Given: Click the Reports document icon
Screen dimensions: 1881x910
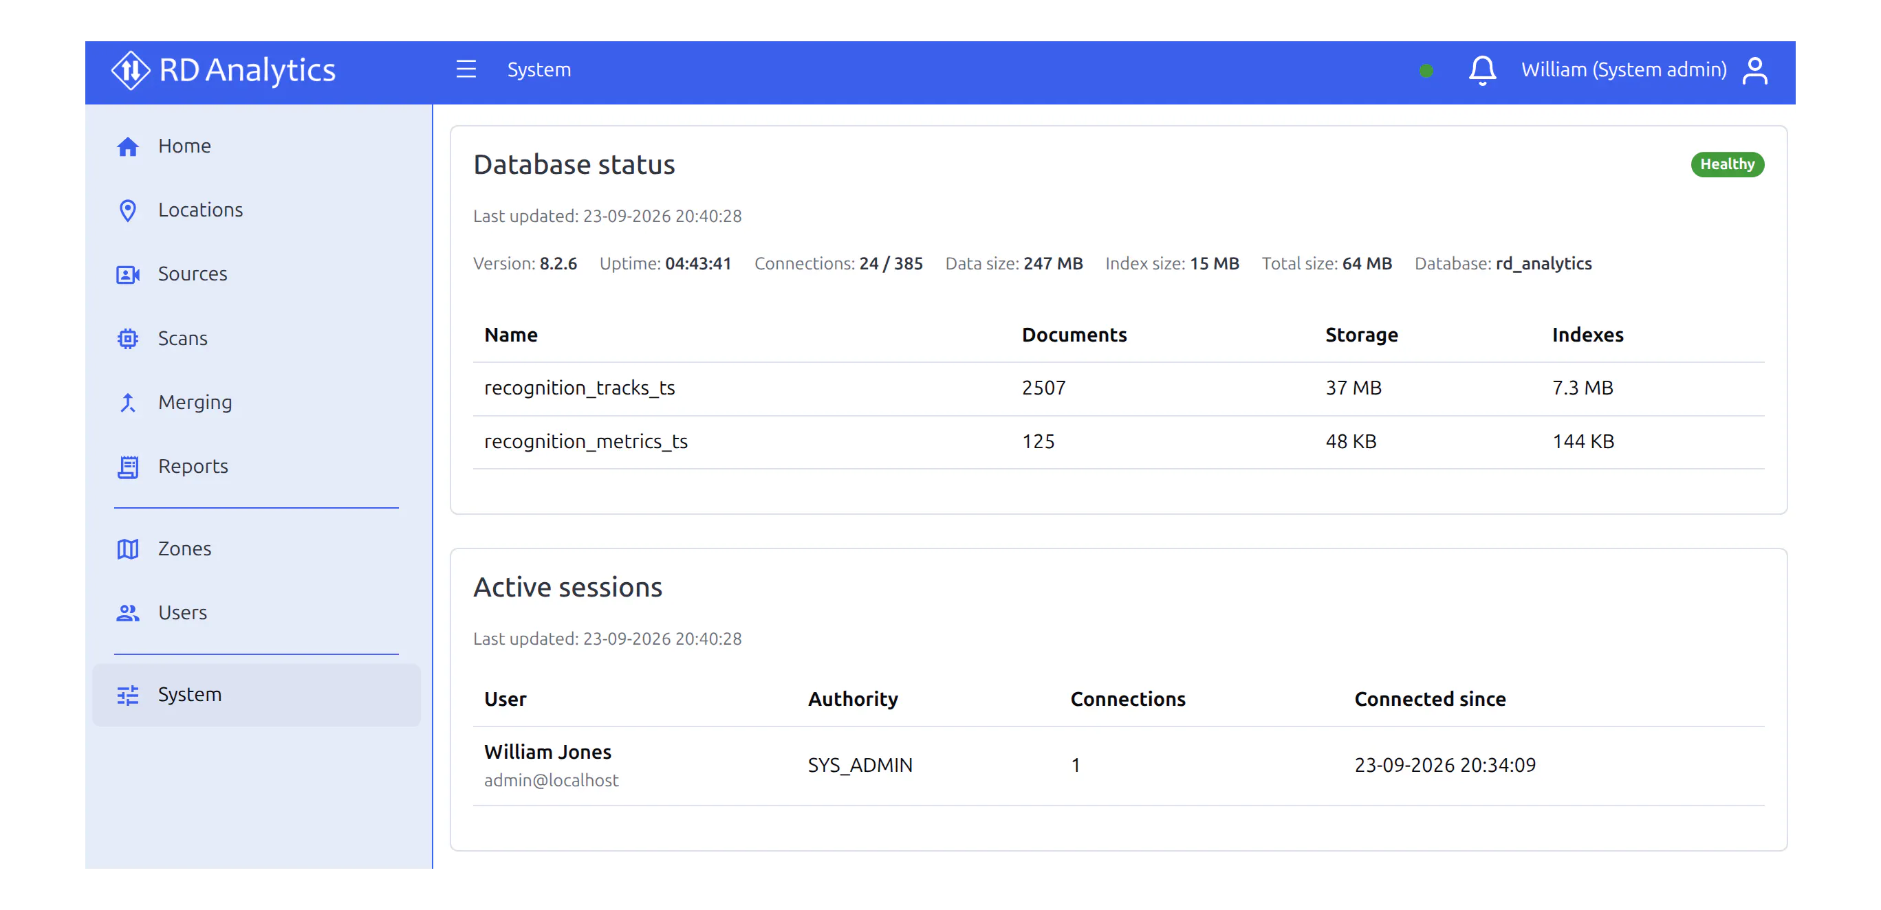Looking at the screenshot, I should tap(128, 467).
